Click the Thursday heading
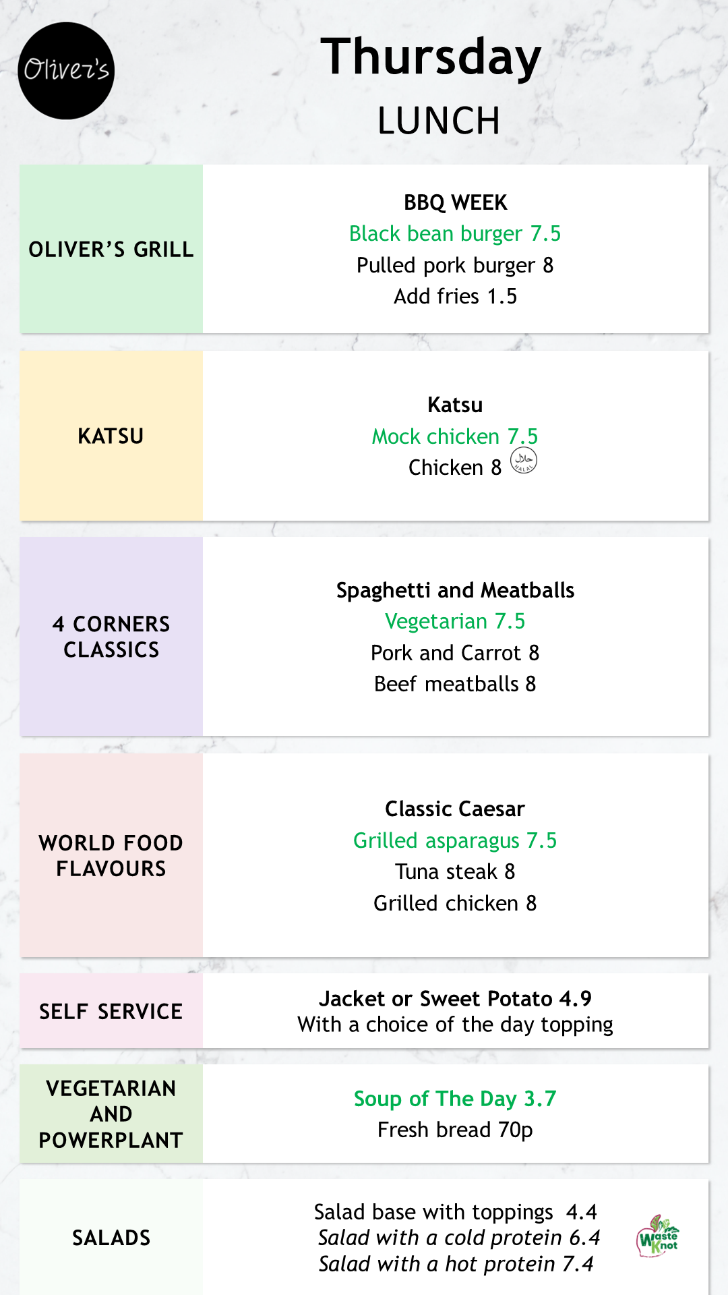This screenshot has width=728, height=1295. (431, 57)
